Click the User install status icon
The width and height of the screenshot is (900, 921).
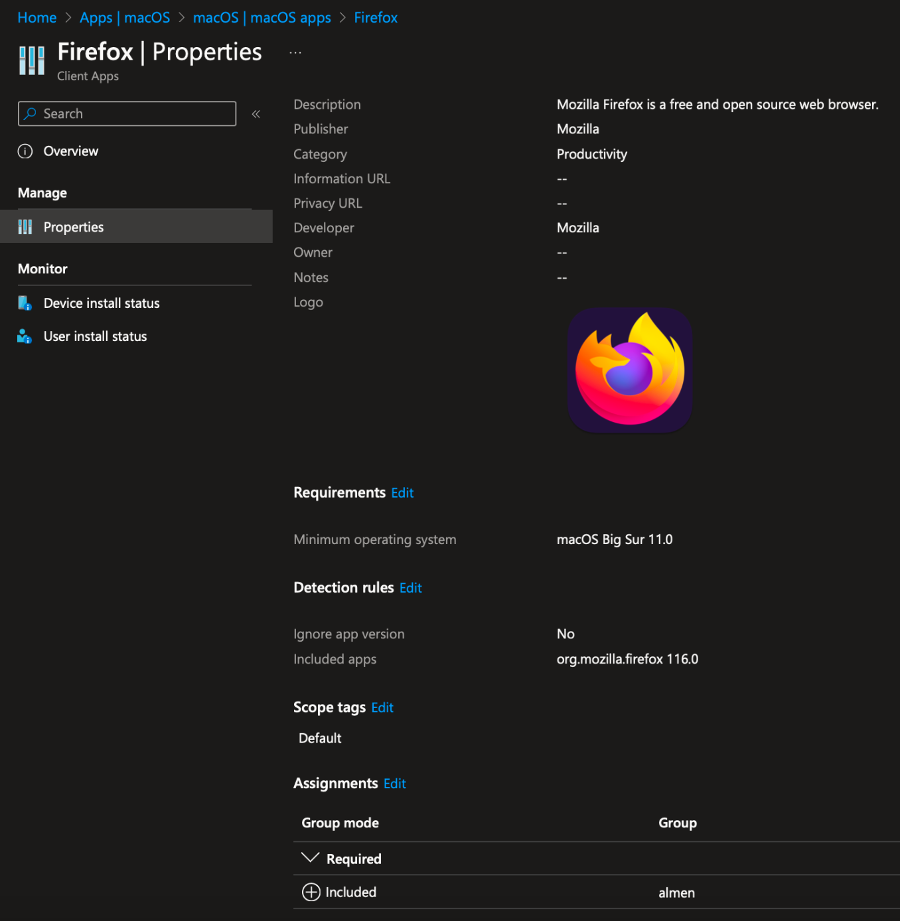click(25, 336)
